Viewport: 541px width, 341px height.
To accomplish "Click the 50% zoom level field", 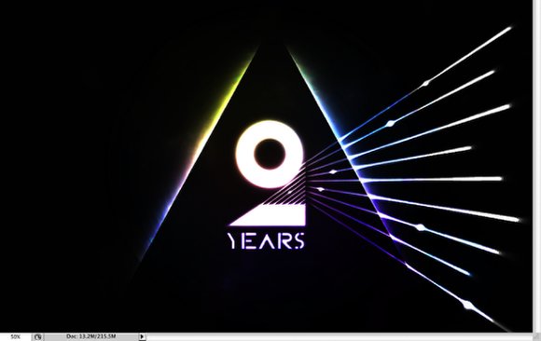I will [15, 337].
